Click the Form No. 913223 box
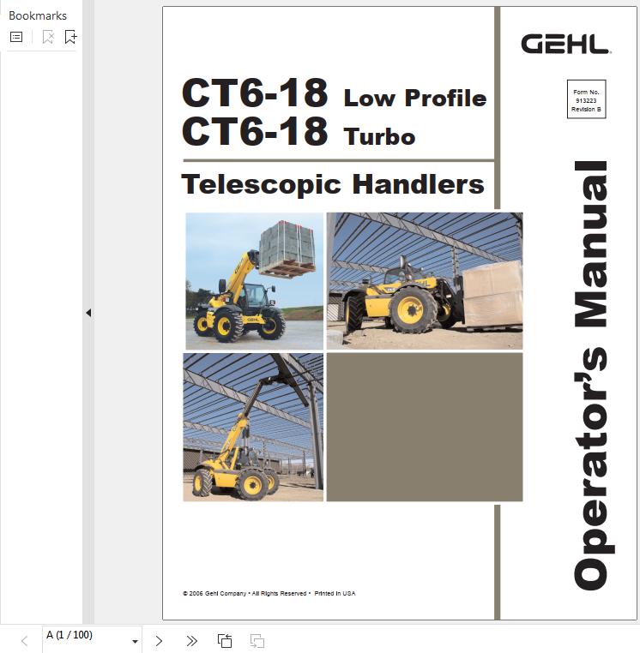 tap(586, 99)
